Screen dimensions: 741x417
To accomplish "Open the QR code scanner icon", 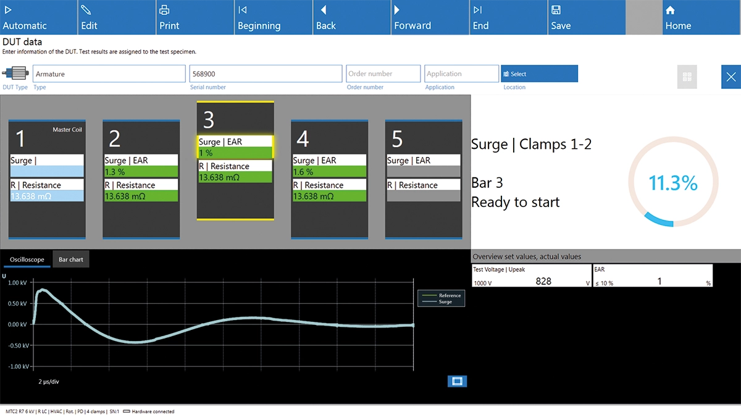I will [x=687, y=77].
